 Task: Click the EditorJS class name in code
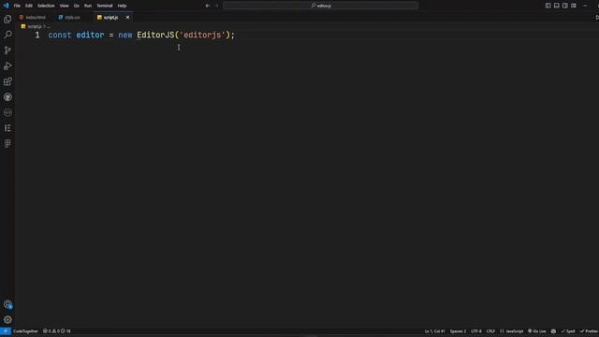click(155, 35)
